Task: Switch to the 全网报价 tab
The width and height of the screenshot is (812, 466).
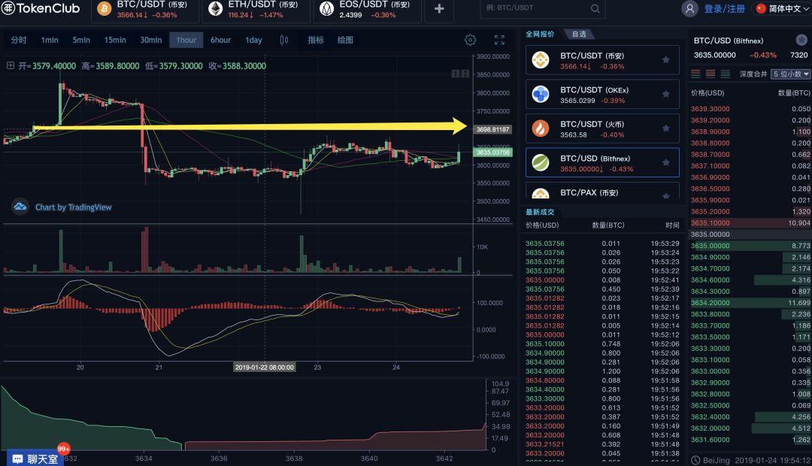Action: click(540, 34)
